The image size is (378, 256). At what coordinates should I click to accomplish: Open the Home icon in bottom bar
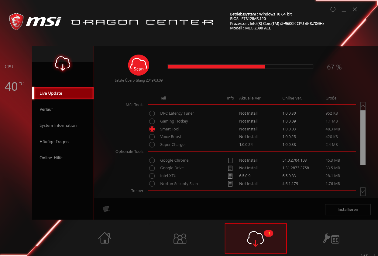[105, 238]
